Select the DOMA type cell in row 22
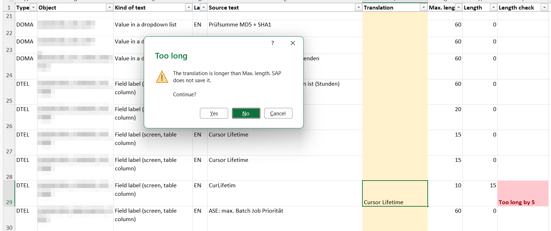The image size is (551, 231). (26, 29)
